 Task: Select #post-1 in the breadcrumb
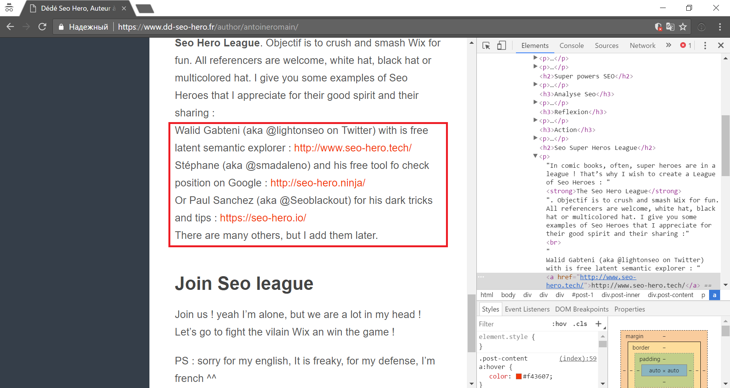[582, 295]
